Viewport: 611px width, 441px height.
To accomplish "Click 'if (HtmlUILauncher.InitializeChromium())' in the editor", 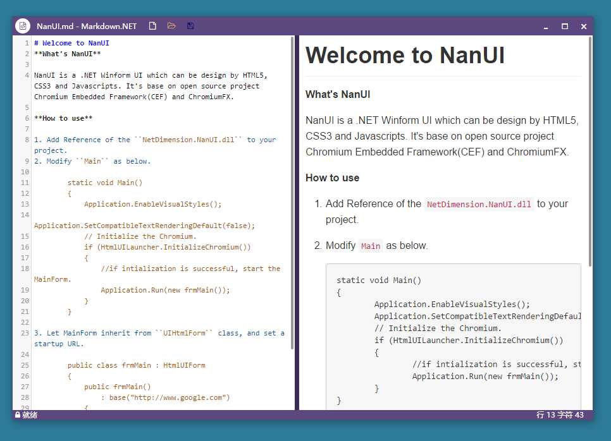I will point(168,247).
